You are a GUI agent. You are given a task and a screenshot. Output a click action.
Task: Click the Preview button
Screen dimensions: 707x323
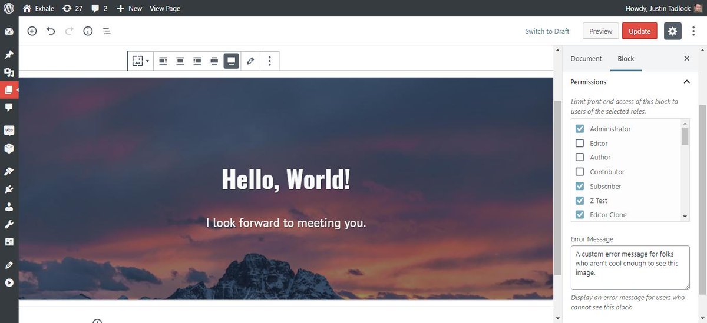point(600,31)
